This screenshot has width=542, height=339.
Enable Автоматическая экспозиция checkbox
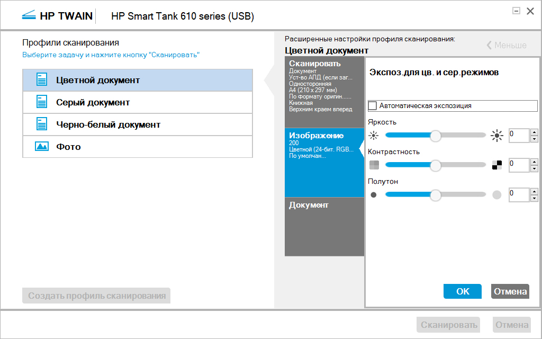(373, 106)
